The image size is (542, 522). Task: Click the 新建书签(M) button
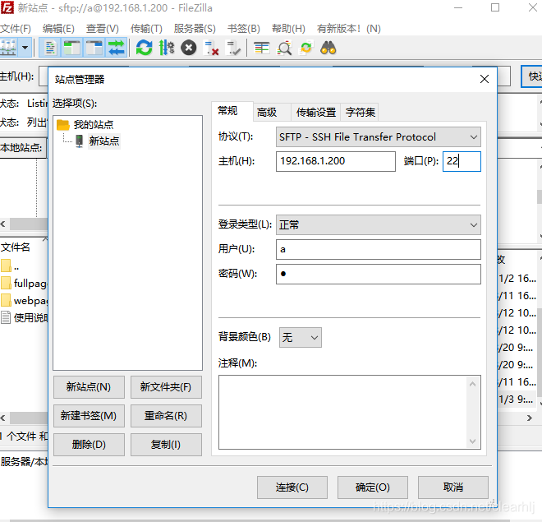tap(89, 416)
